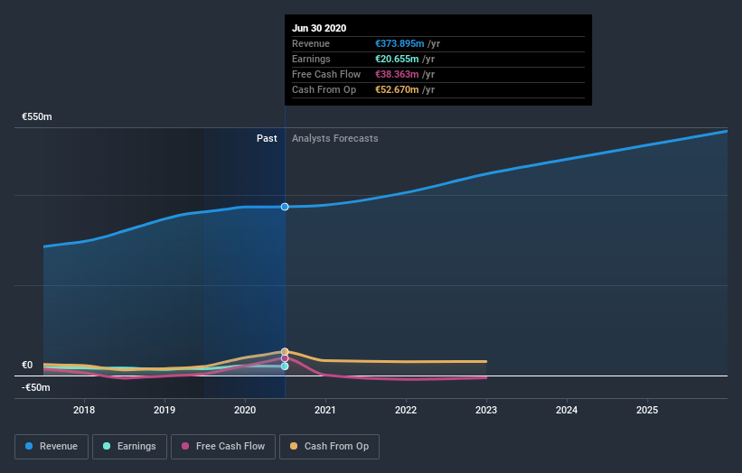
Task: Click the 2025 x-axis label
Action: (647, 410)
